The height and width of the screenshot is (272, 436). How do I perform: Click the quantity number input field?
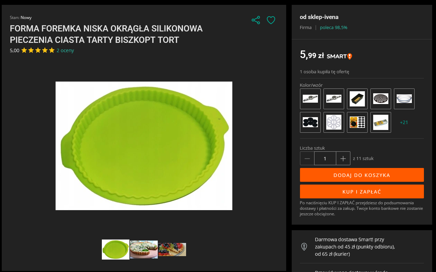(325, 159)
